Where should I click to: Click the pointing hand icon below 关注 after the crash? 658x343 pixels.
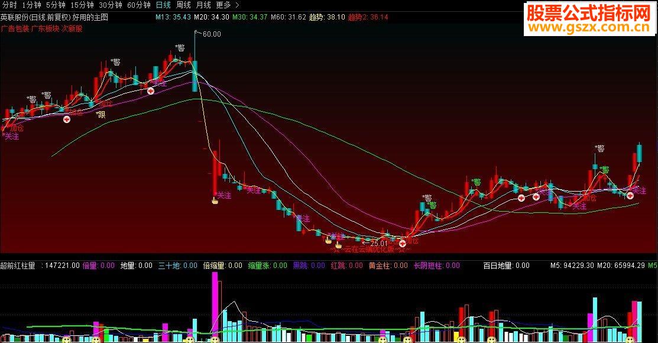[x=215, y=200]
